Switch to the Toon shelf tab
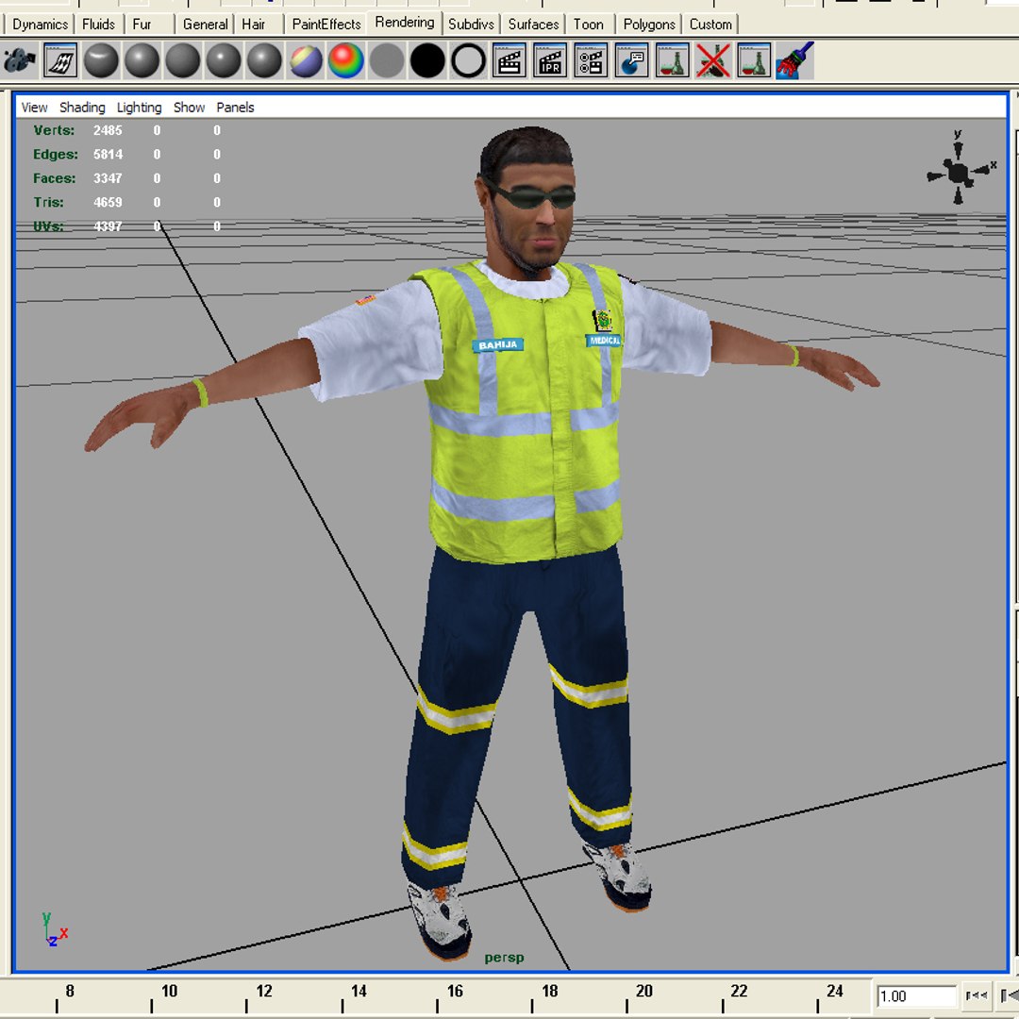1019x1019 pixels. (588, 25)
